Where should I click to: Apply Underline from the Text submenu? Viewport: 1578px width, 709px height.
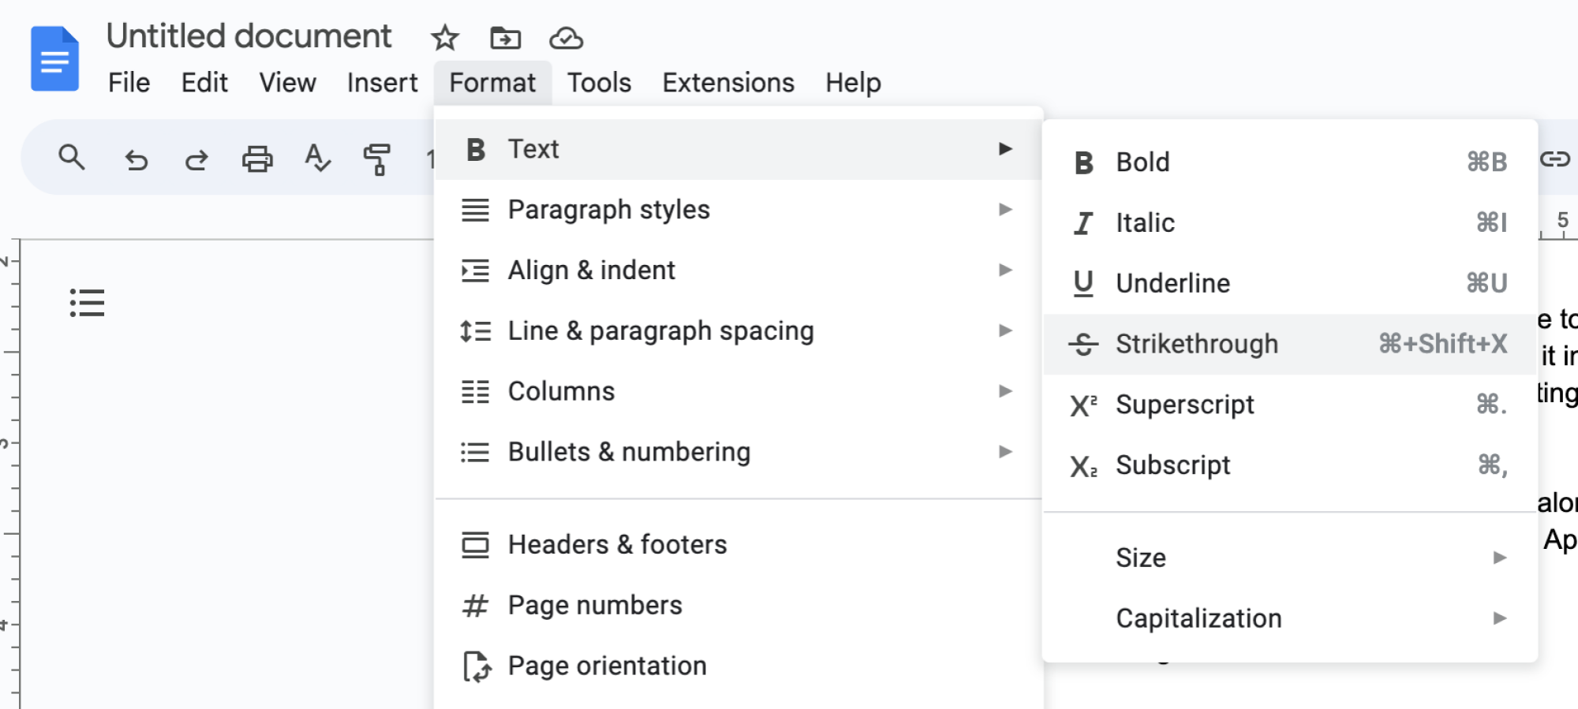(x=1290, y=283)
